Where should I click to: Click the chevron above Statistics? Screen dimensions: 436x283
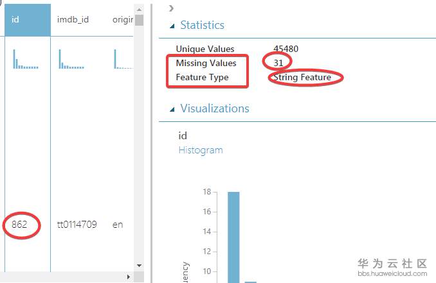(170, 8)
